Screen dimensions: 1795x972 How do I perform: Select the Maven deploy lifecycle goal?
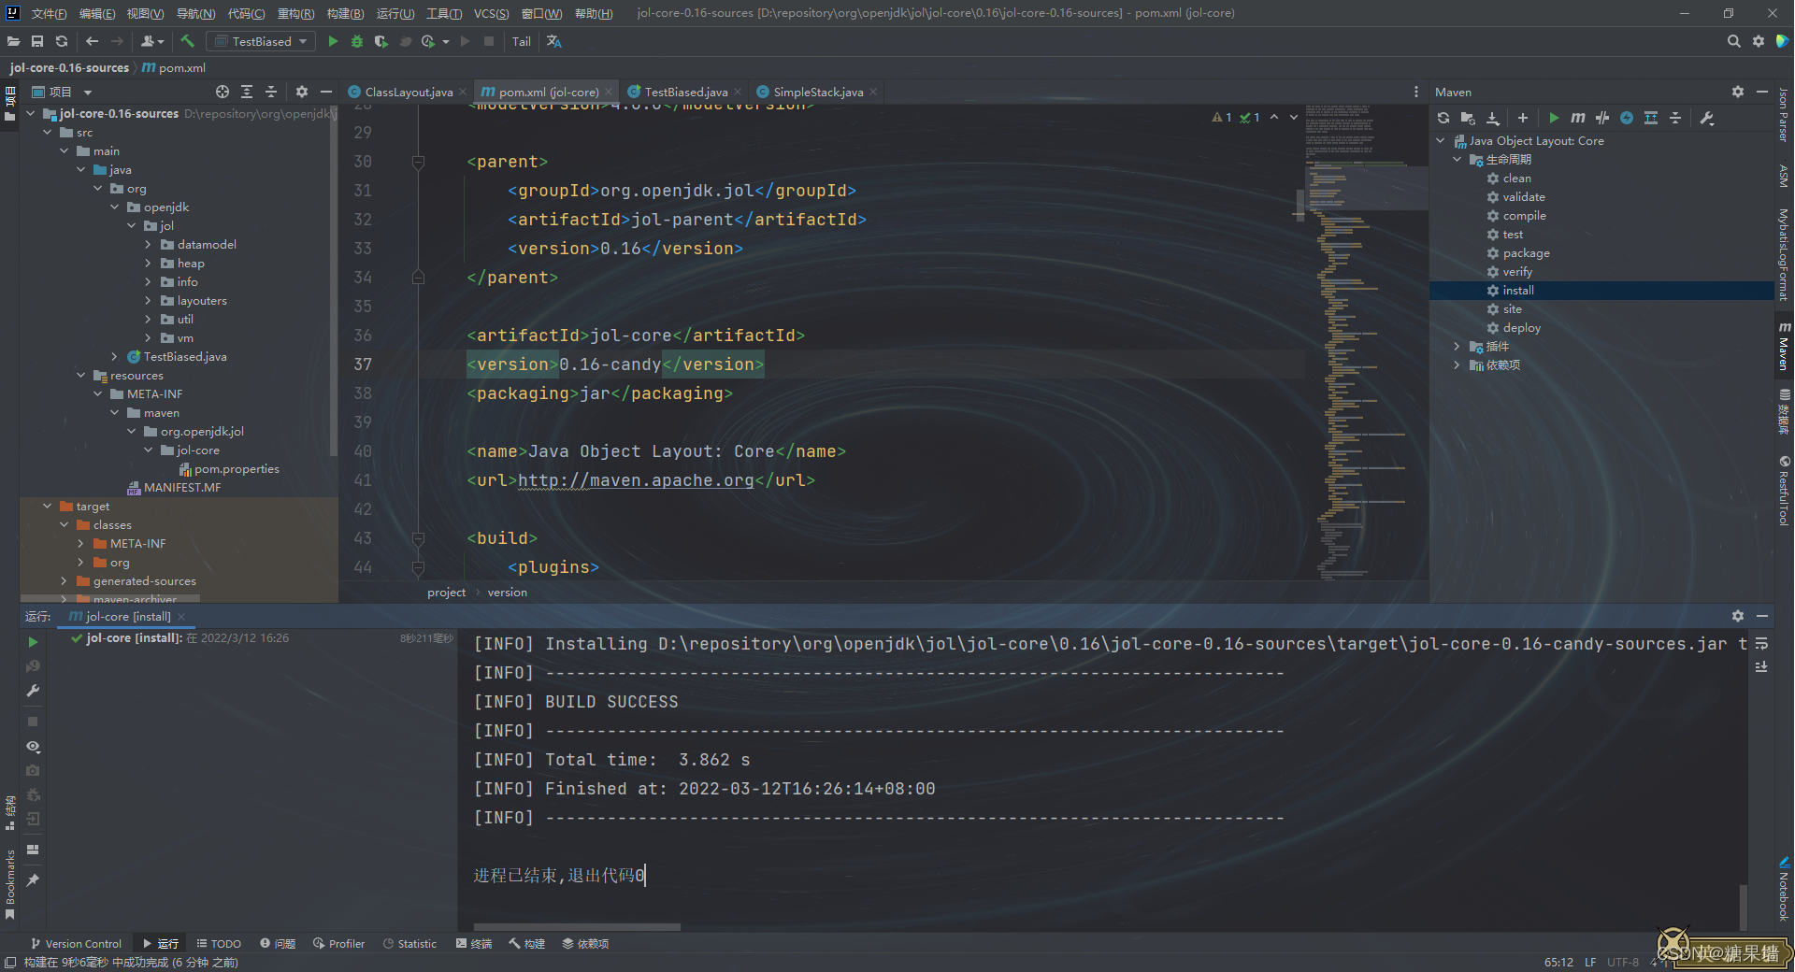point(1521,328)
